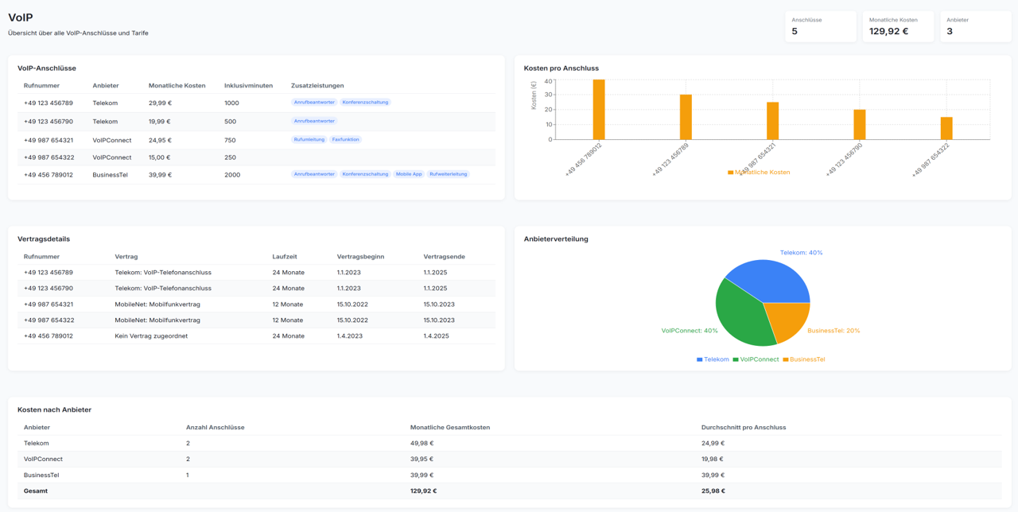The height and width of the screenshot is (512, 1018).
Task: Select the Gesamt row in the cost table
Action: [x=35, y=491]
